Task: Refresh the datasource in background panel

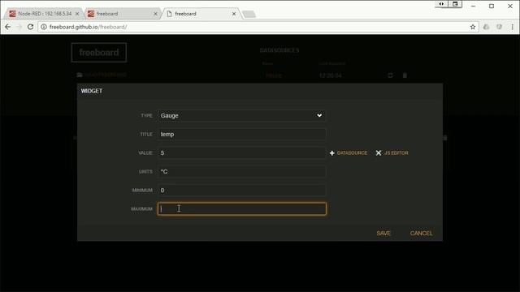Action: point(390,75)
